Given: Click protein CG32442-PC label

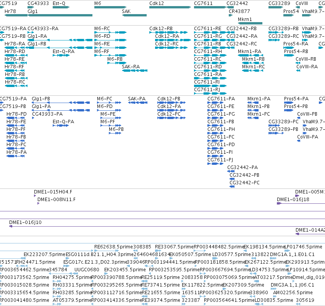Looking at the screenshot, I should click(244, 183).
